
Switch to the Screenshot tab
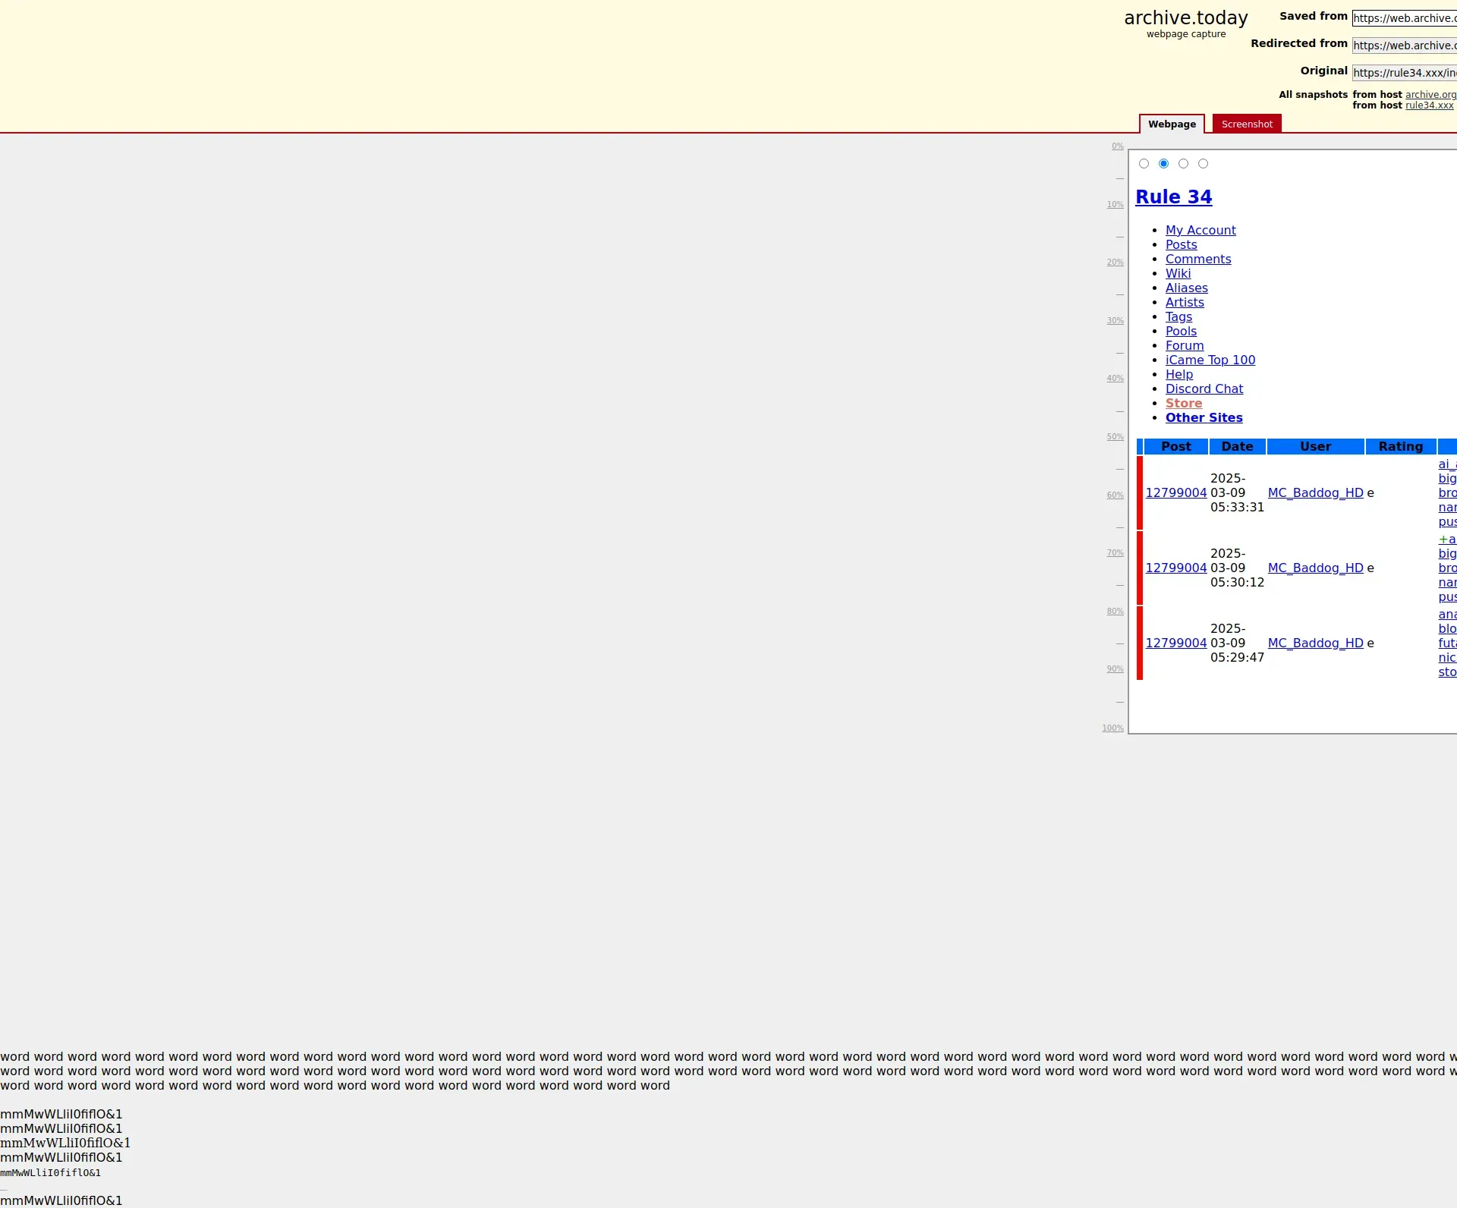1246,124
